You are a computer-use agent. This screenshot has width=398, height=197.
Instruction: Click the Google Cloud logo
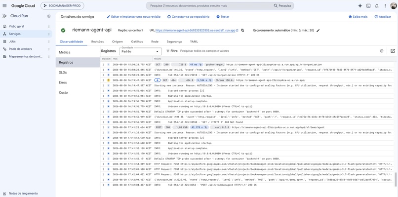(x=23, y=5)
